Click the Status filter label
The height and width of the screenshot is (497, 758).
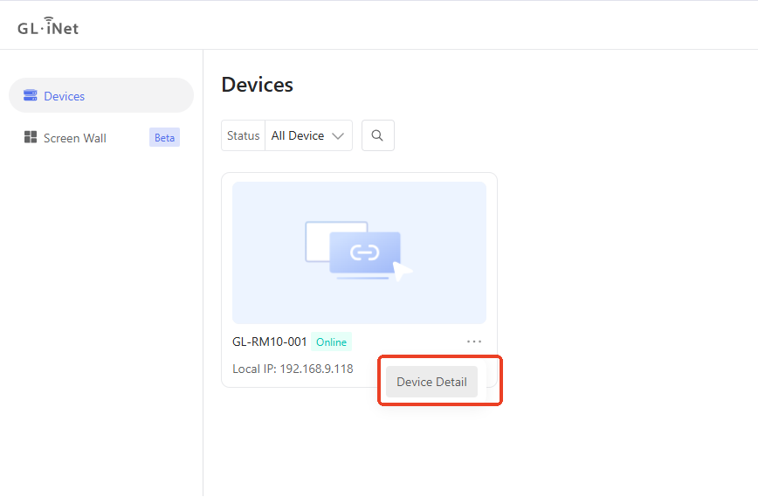tap(243, 135)
